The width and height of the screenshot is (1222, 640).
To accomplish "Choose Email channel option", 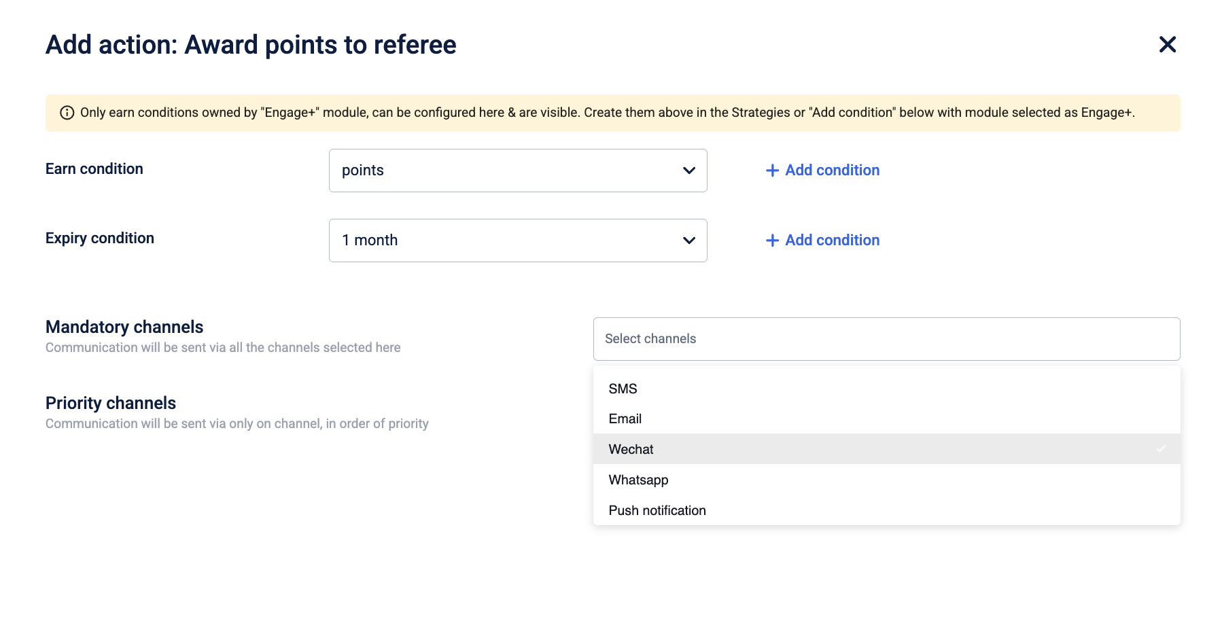I will pyautogui.click(x=886, y=419).
